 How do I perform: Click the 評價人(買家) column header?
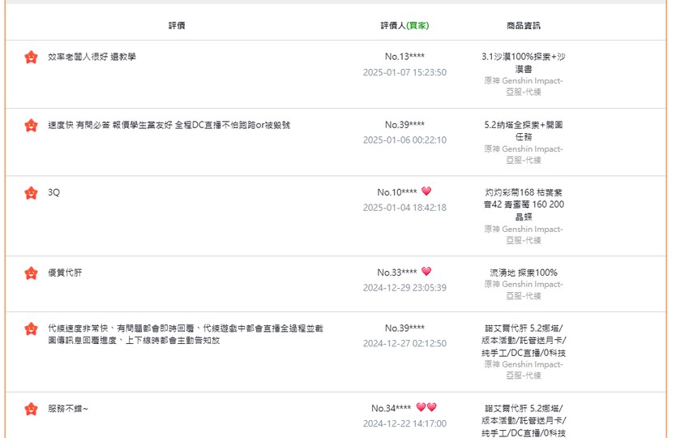coord(404,25)
